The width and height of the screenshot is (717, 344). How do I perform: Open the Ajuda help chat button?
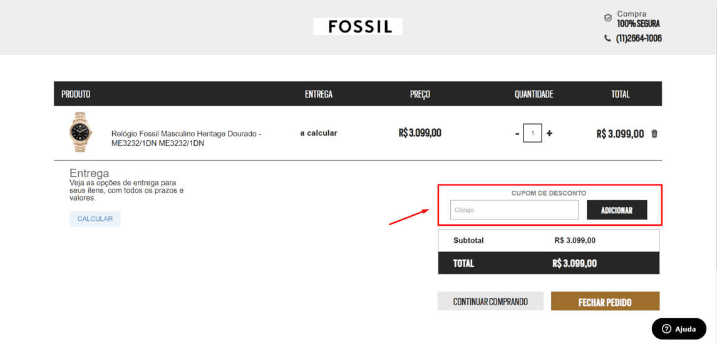679,329
